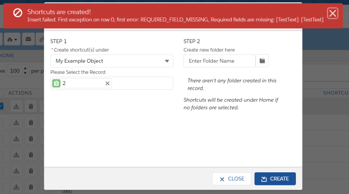Toggle the select-all checkbox beside ACTIONS header

coord(1,93)
